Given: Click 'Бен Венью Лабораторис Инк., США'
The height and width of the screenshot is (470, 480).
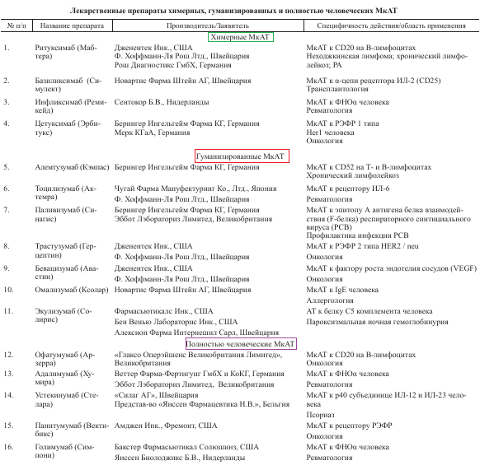Looking at the screenshot, I should coord(176,322).
